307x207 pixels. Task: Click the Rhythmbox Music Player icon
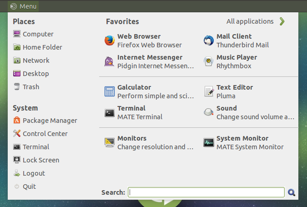(x=208, y=61)
